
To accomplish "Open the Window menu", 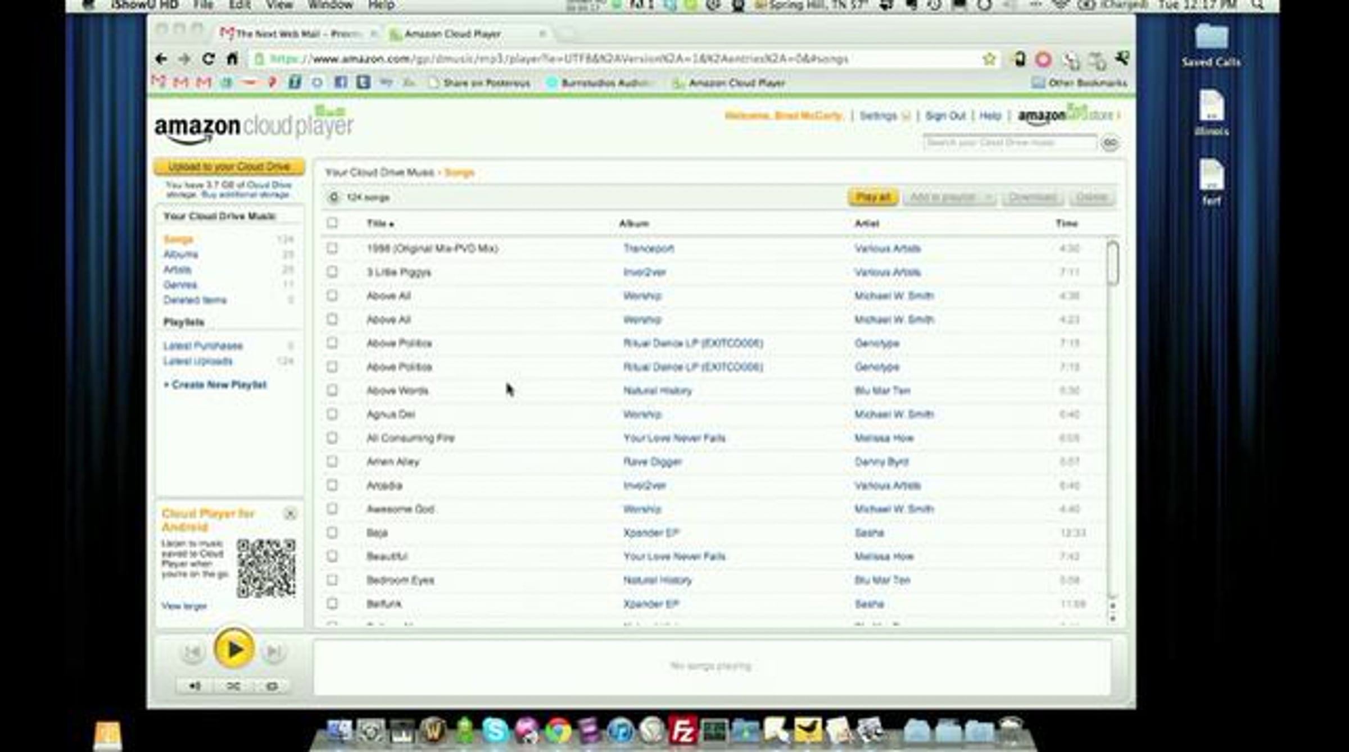I will point(331,5).
